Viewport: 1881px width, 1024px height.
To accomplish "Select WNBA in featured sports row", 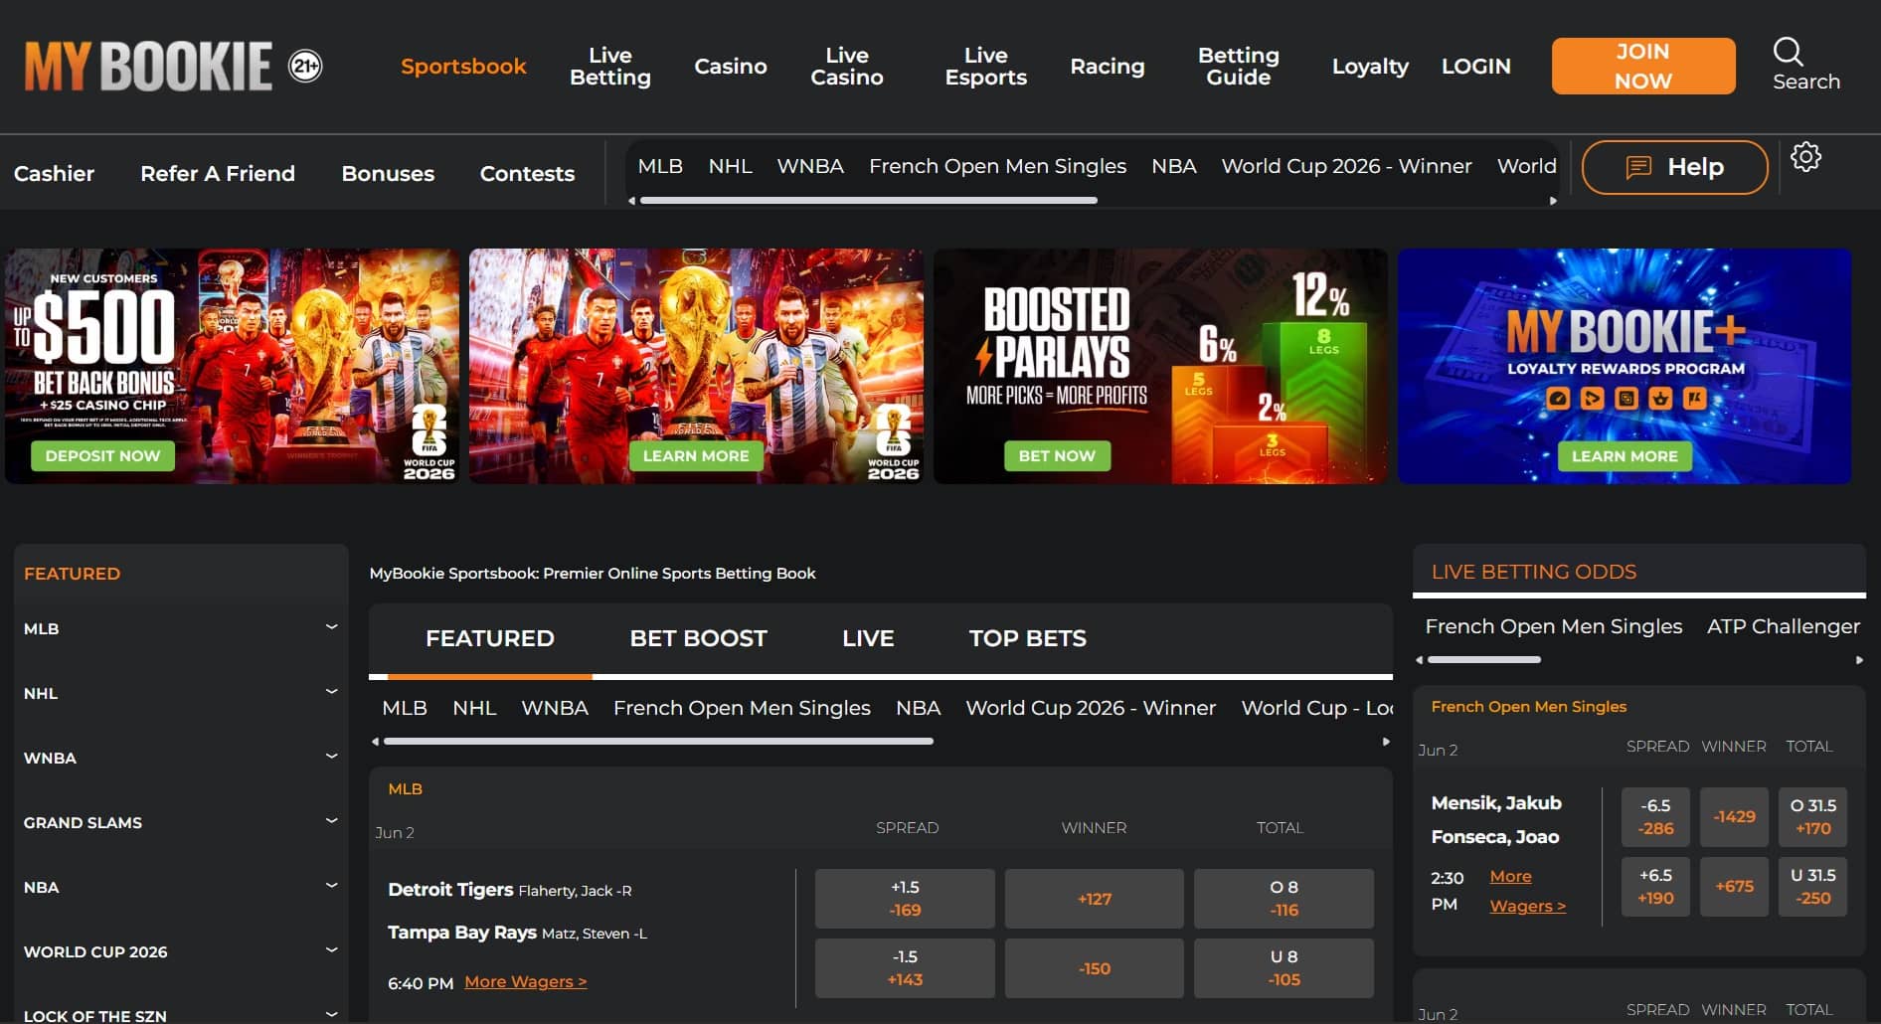I will (x=555, y=708).
